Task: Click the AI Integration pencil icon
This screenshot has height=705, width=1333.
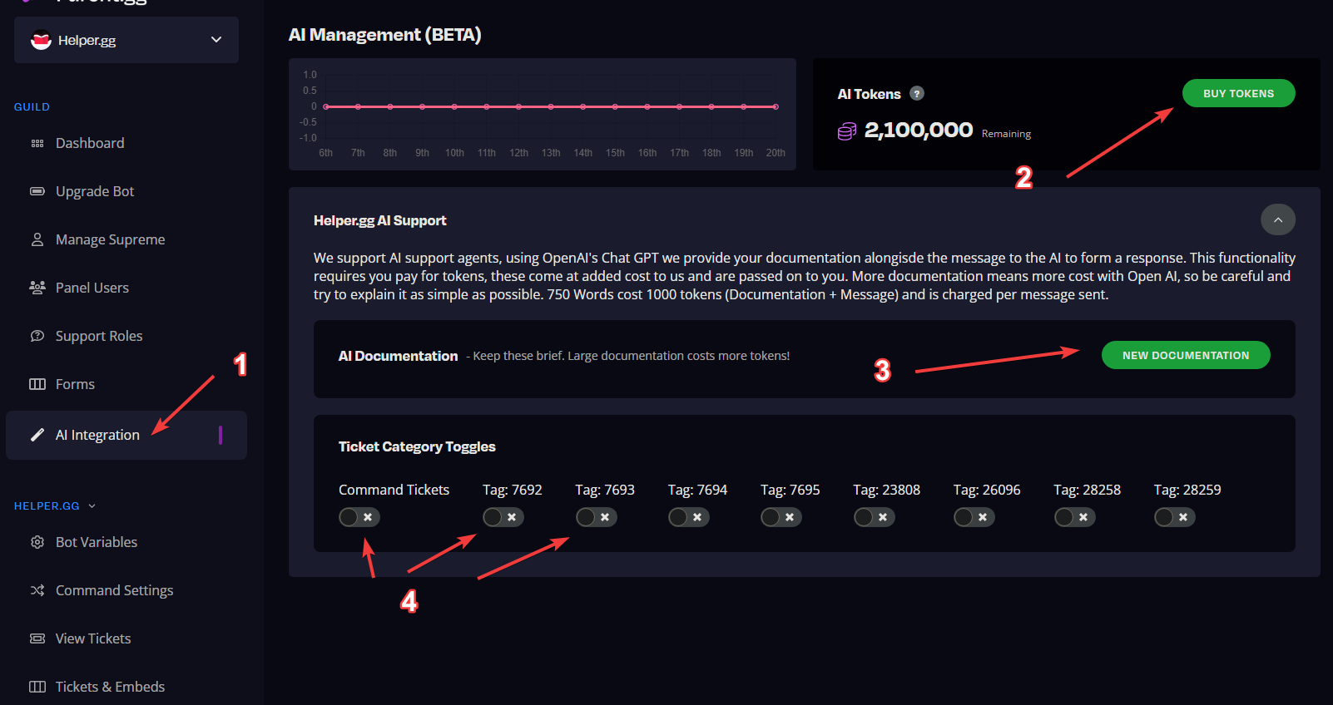Action: (x=37, y=435)
